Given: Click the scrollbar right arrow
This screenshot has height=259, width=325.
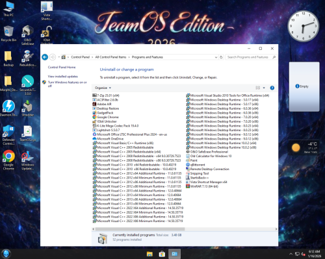Looking at the screenshot, I should [276, 229].
